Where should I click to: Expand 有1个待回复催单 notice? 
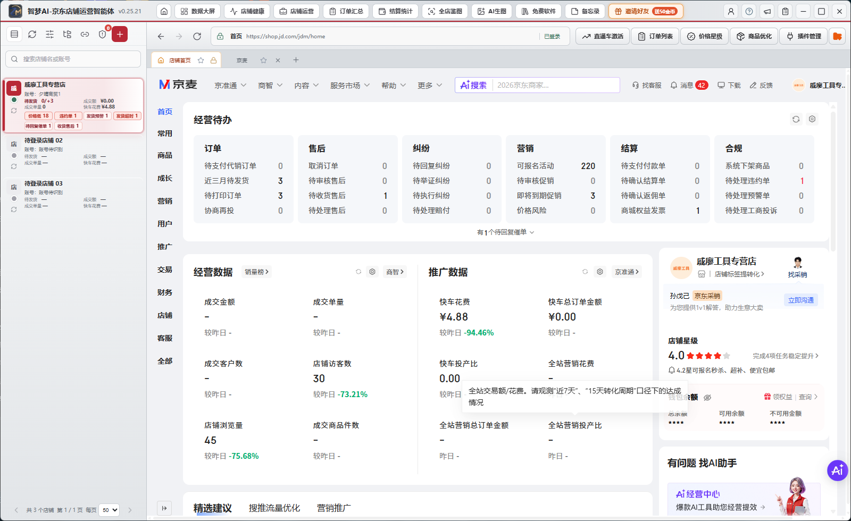505,232
